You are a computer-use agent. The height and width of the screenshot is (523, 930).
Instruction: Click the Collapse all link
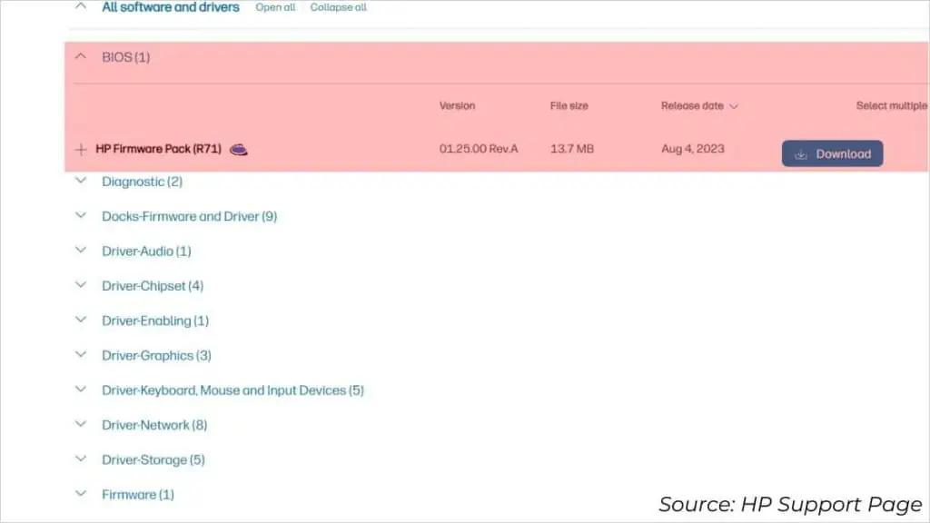(338, 7)
